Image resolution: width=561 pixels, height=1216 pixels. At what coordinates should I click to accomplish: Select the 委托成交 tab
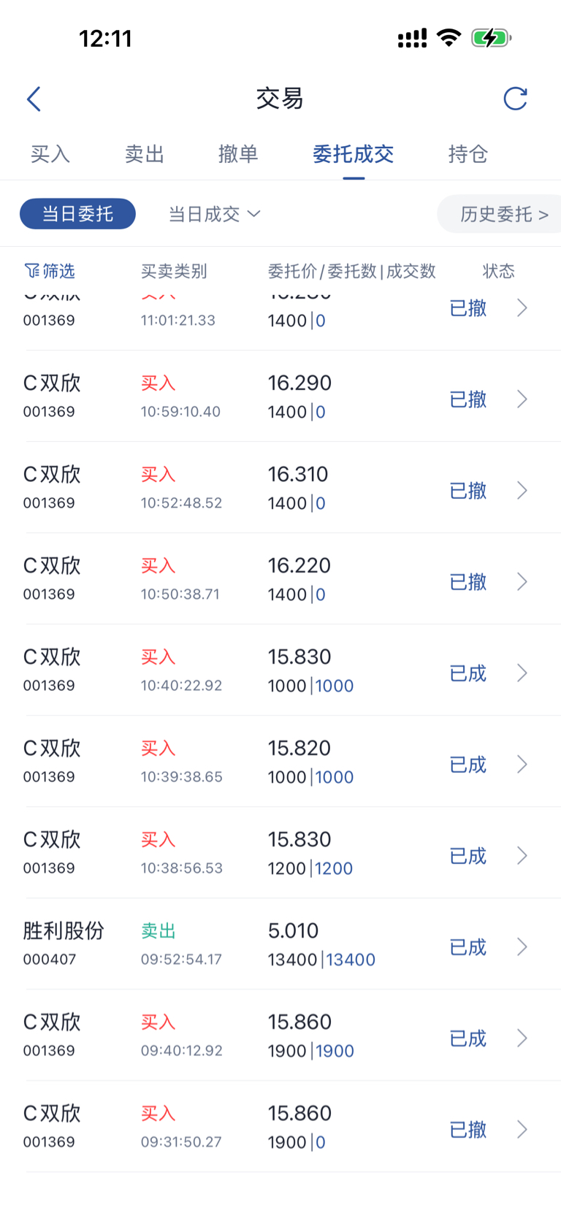tap(354, 154)
